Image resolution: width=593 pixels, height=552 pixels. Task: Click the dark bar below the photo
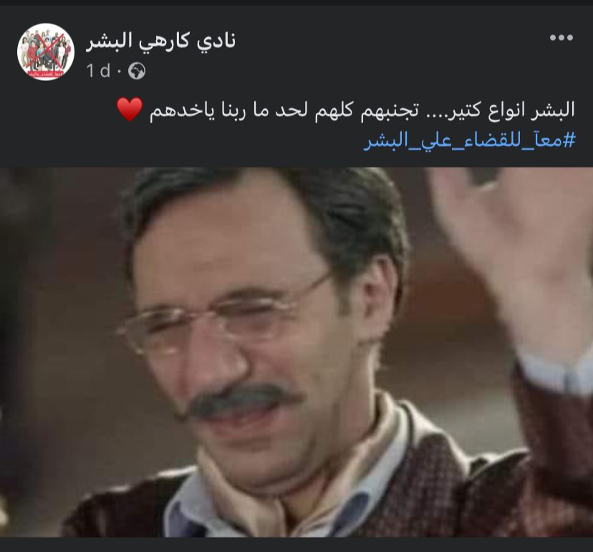click(x=296, y=544)
